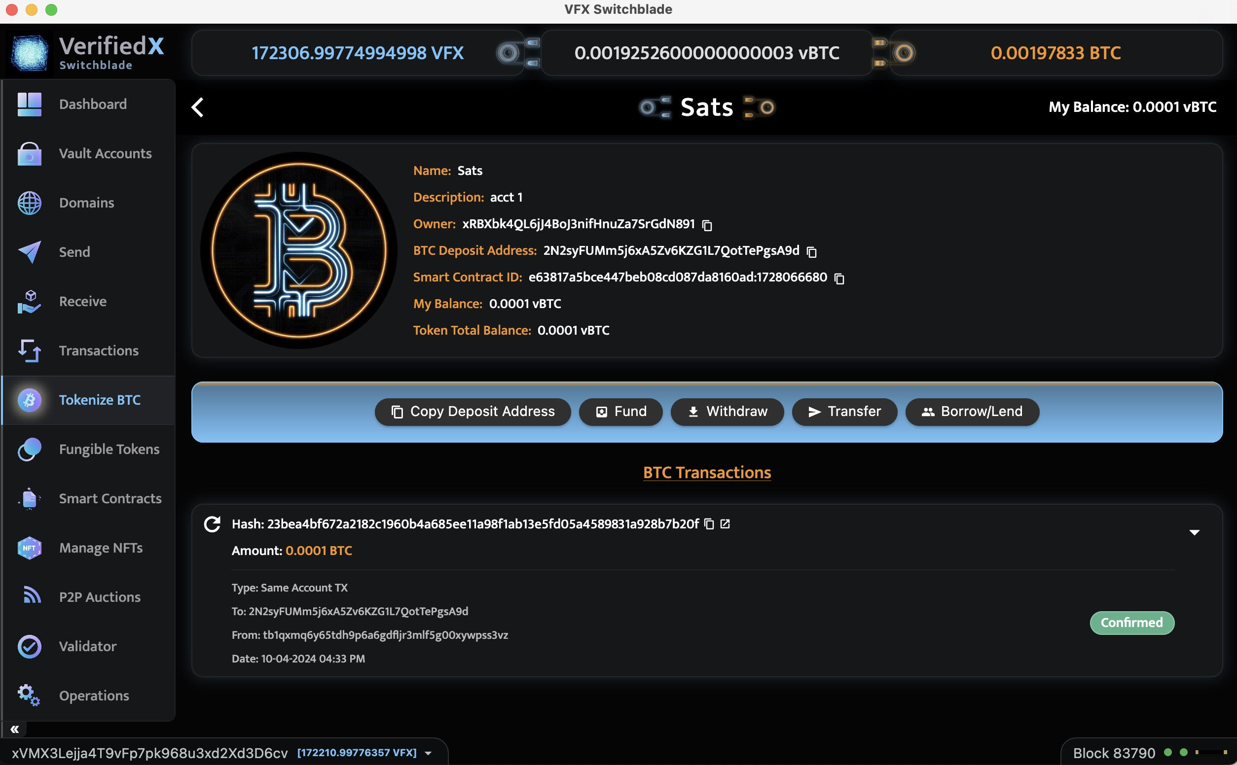This screenshot has height=765, width=1237.
Task: Copy the transaction hash
Action: click(709, 524)
